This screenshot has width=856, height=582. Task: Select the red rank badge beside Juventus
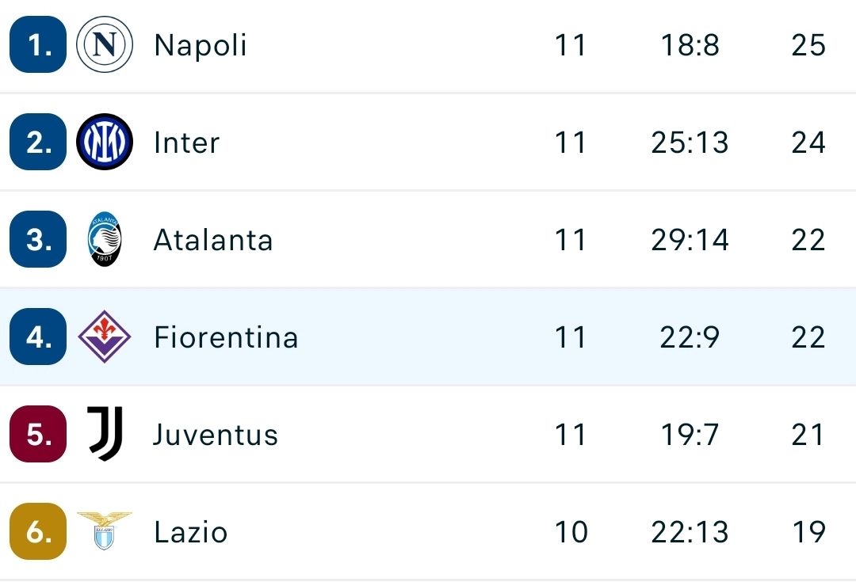point(36,434)
